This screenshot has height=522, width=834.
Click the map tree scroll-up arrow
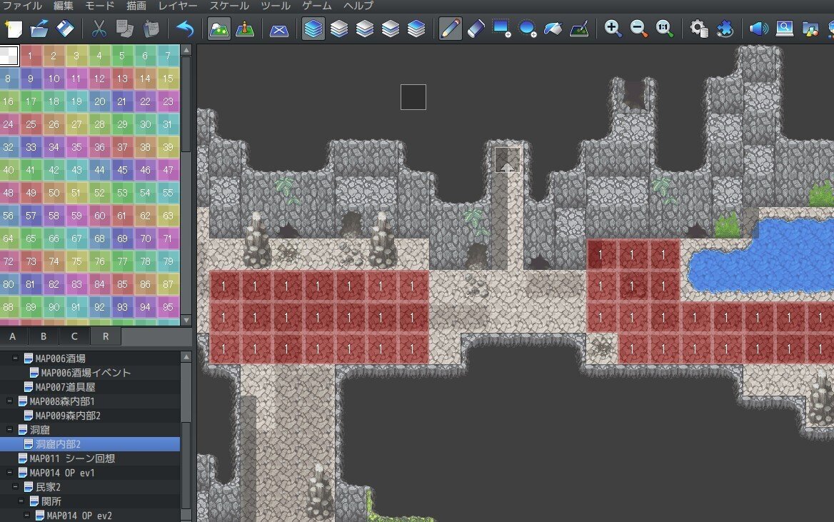tap(186, 357)
